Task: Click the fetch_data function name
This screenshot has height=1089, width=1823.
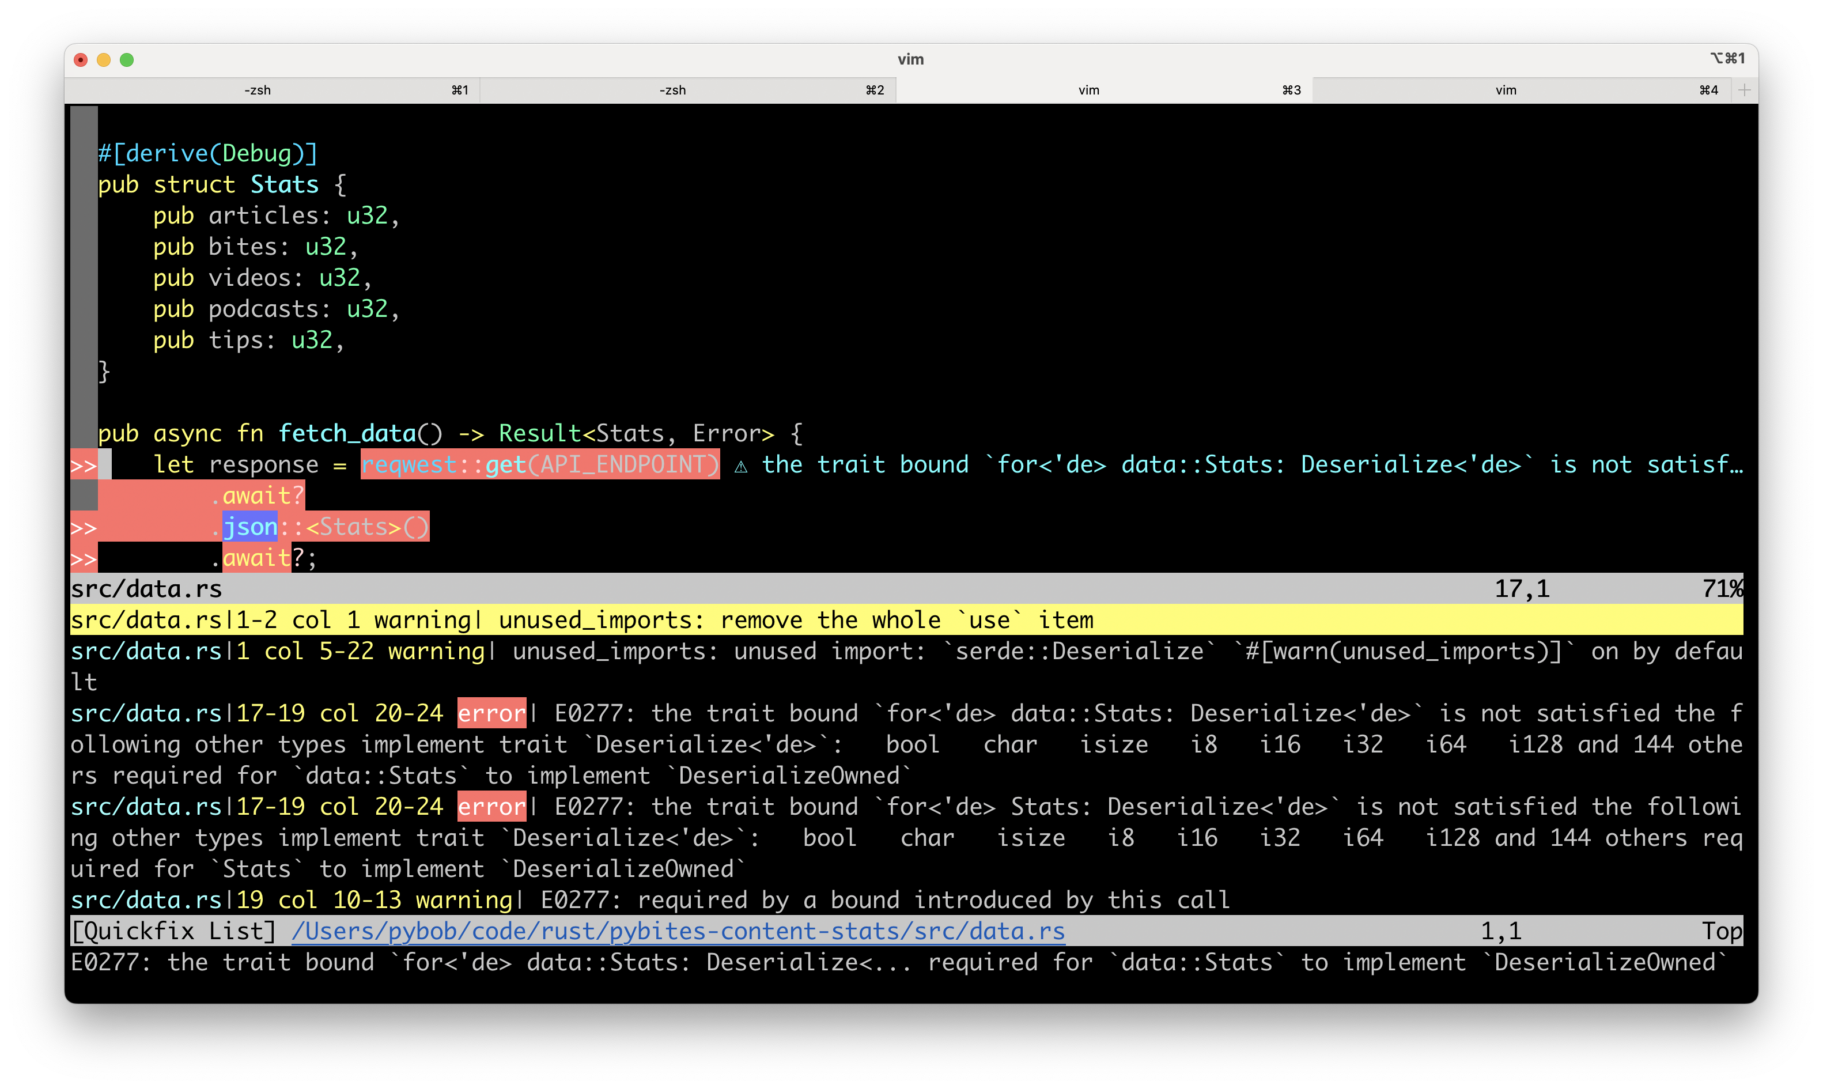Action: [347, 434]
